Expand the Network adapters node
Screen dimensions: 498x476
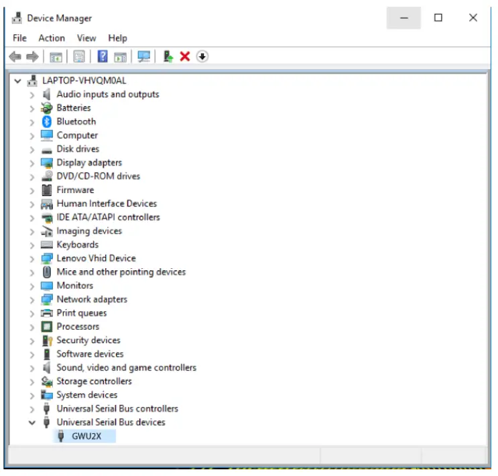pos(32,300)
